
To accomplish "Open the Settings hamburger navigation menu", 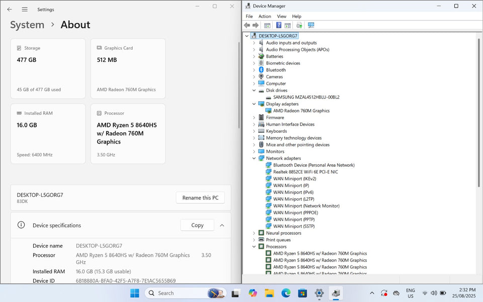I will [25, 10].
